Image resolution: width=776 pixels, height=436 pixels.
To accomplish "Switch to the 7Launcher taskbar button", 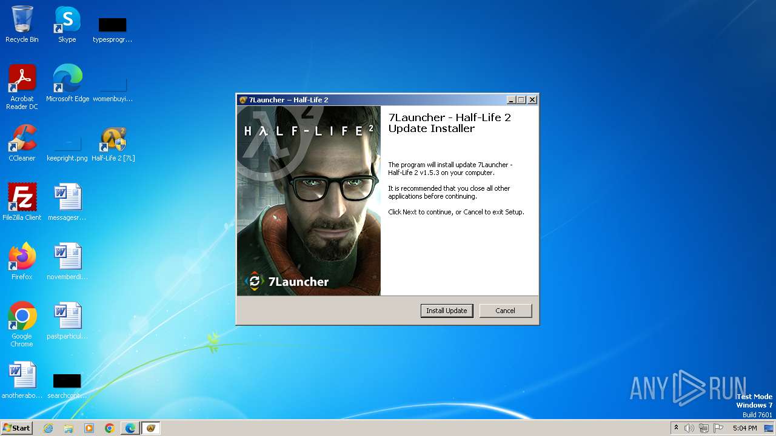I will (151, 428).
